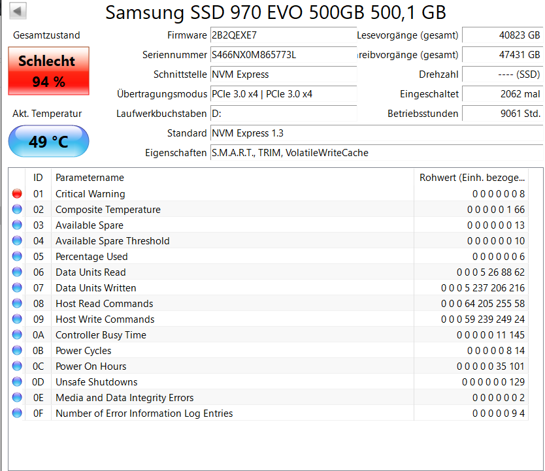The image size is (545, 471).
Task: Click the blue status dot for Available Spare row 03
Action: (x=17, y=225)
